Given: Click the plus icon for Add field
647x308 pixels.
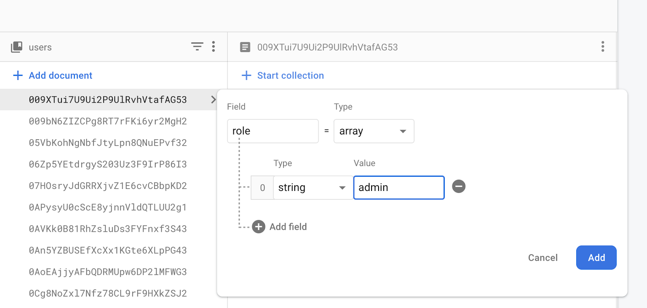Looking at the screenshot, I should point(259,227).
